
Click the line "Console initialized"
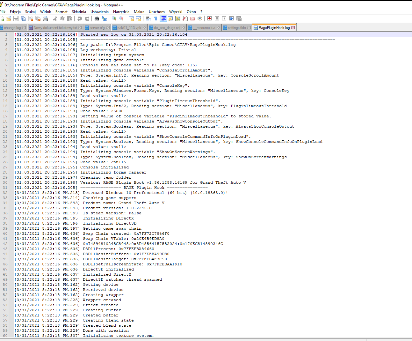point(105,167)
